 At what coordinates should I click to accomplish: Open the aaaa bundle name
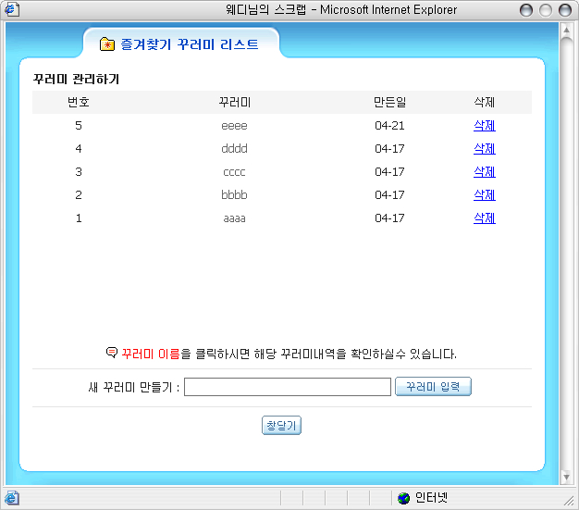(x=234, y=218)
